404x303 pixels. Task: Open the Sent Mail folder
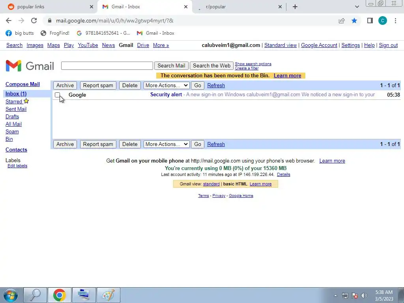(16, 109)
